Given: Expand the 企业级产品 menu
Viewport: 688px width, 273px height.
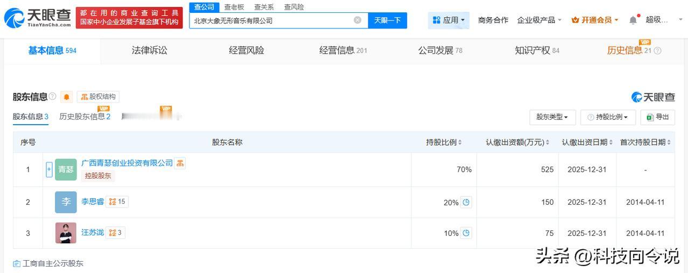Looking at the screenshot, I should (539, 20).
